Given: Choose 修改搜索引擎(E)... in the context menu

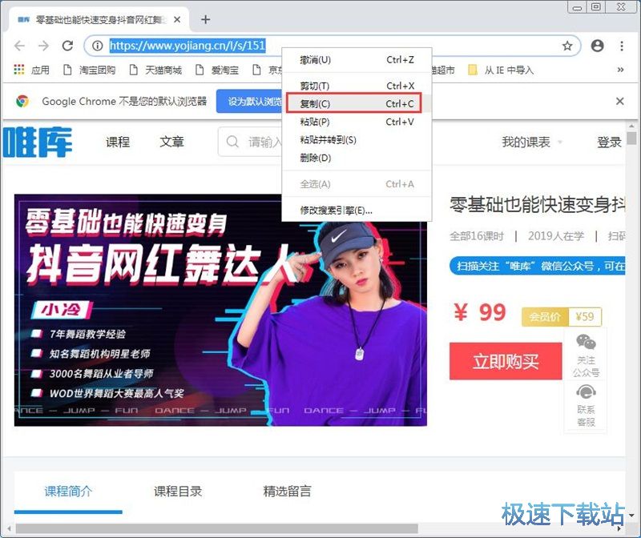Looking at the screenshot, I should point(357,211).
